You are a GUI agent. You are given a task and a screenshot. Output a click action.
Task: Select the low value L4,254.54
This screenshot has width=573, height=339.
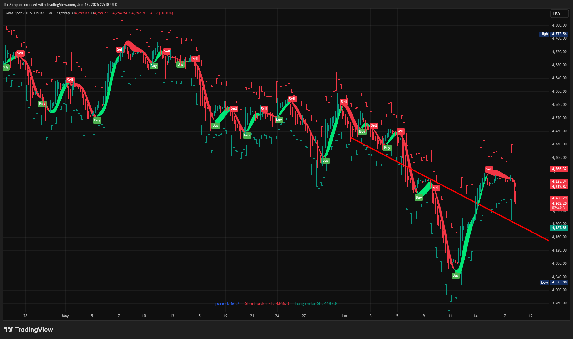(x=119, y=13)
